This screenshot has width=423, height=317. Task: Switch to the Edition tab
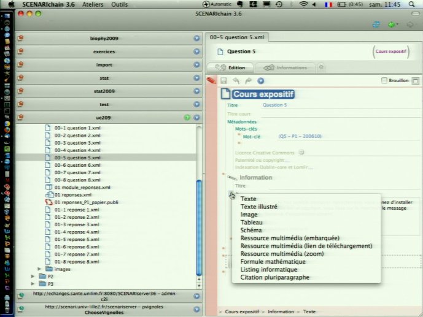(230, 67)
